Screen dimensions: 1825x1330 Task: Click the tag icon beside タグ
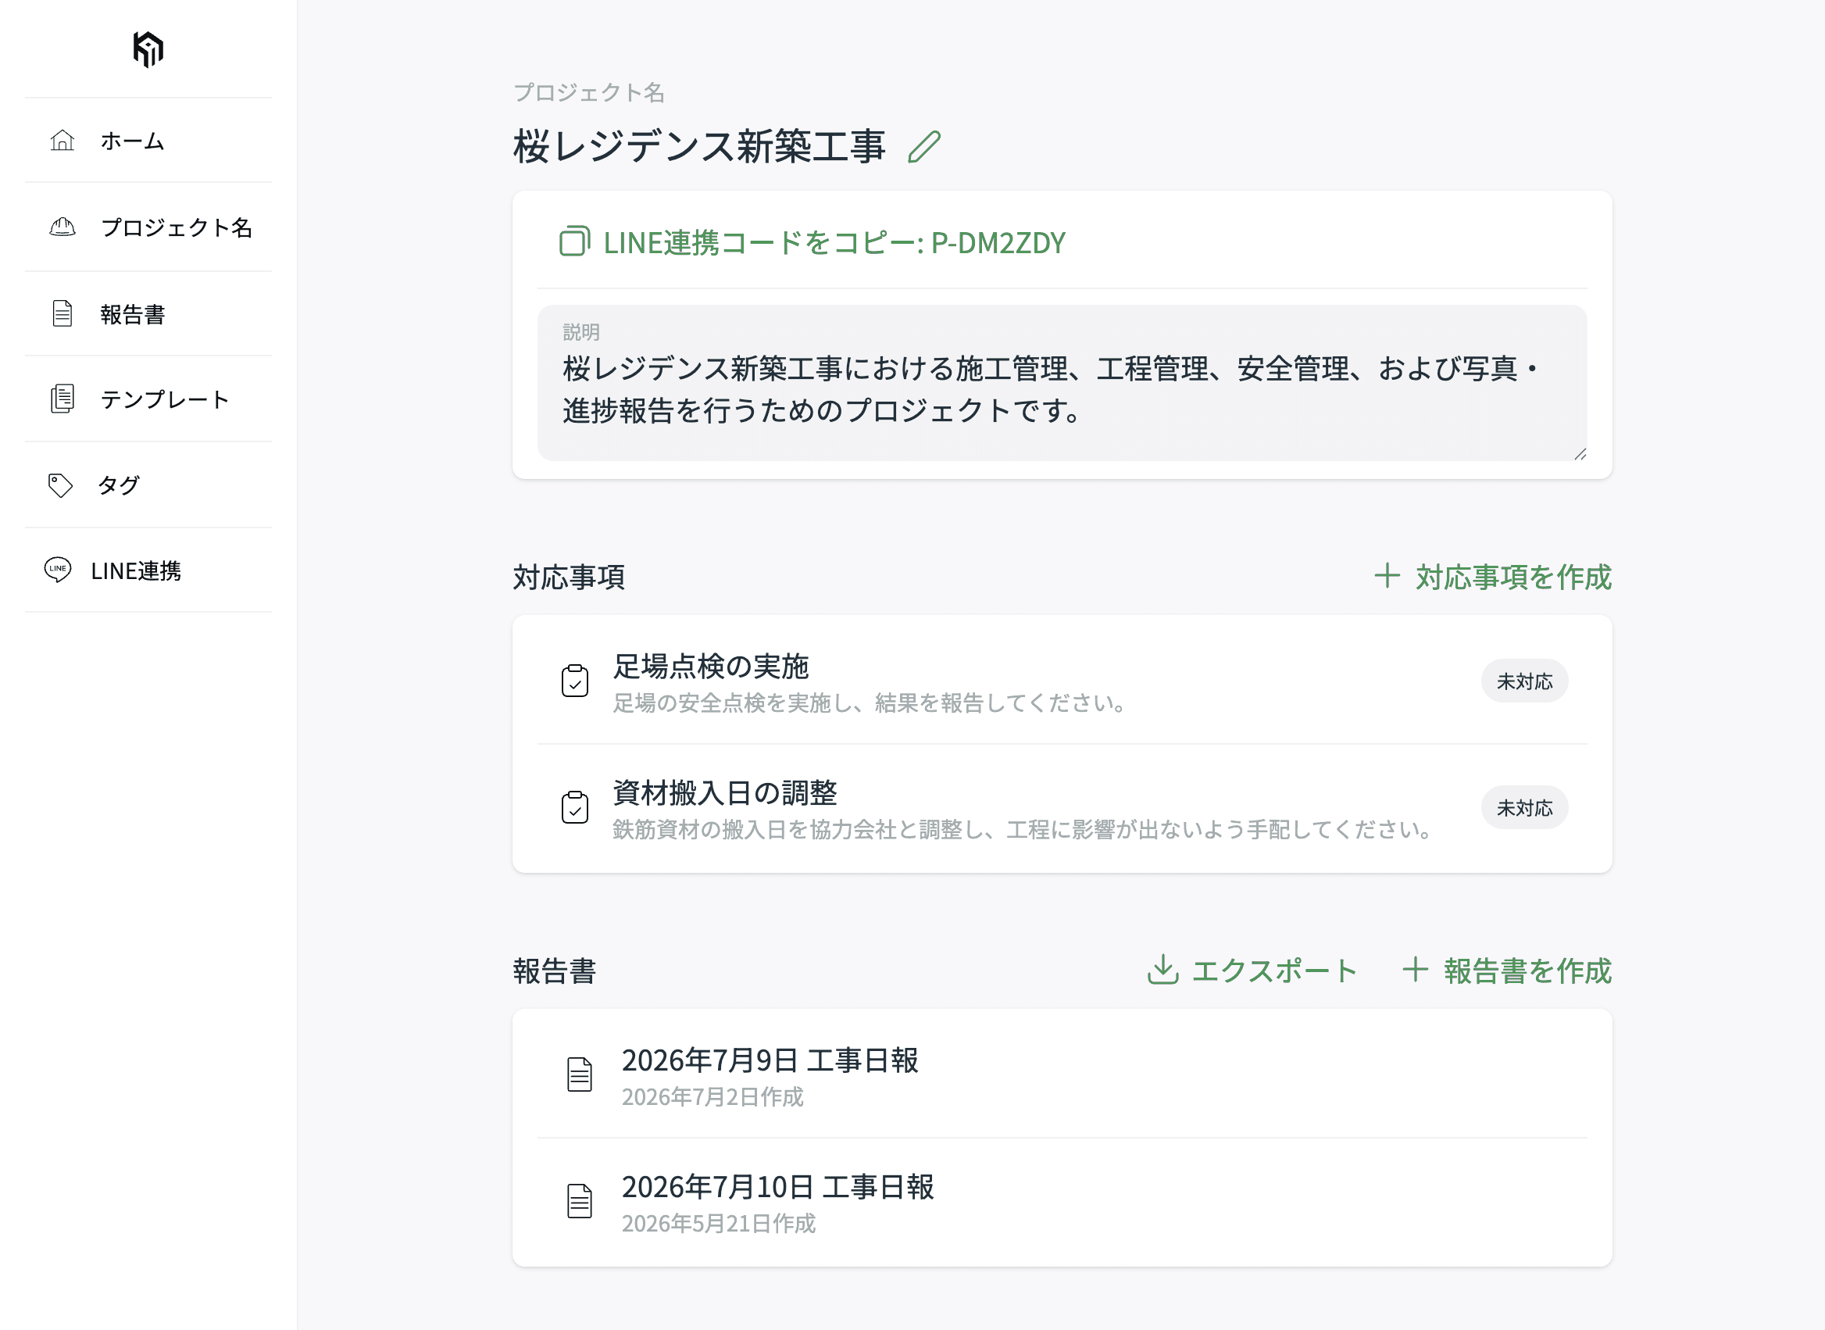pos(60,484)
